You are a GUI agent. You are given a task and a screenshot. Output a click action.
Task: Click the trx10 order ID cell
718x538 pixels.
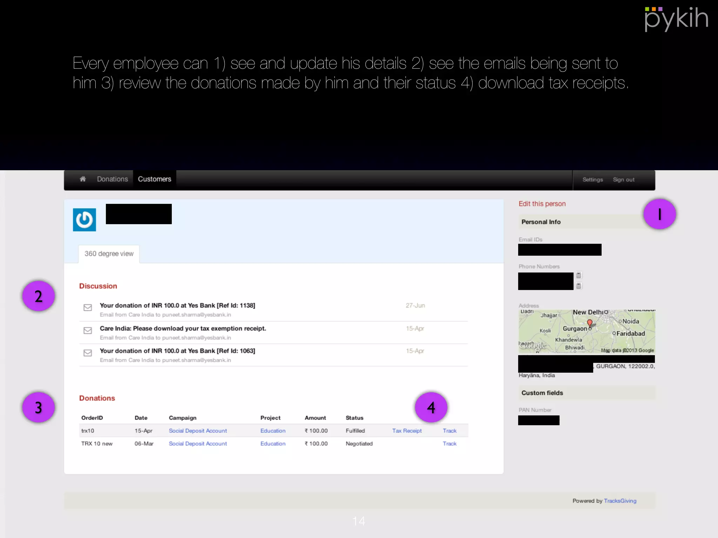[88, 431]
